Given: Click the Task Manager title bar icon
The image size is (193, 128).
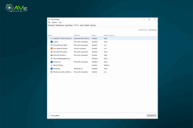Looking at the screenshot, I should 49,19.
